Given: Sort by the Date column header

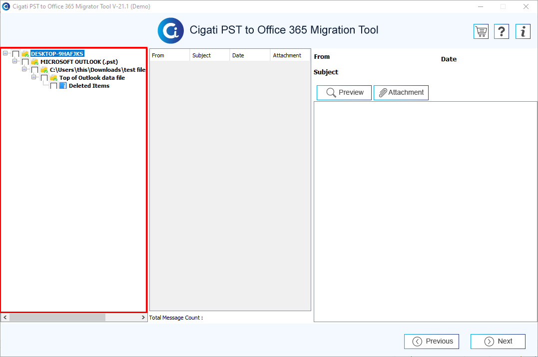Looking at the screenshot, I should coord(250,55).
